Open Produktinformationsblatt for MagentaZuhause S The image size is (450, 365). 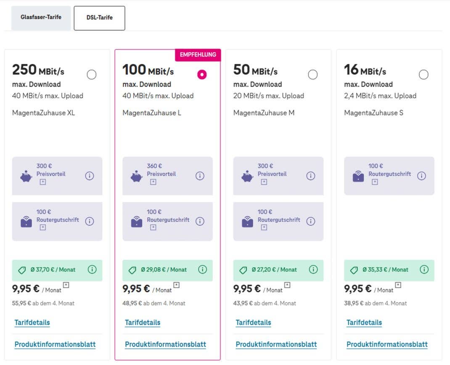(x=387, y=344)
